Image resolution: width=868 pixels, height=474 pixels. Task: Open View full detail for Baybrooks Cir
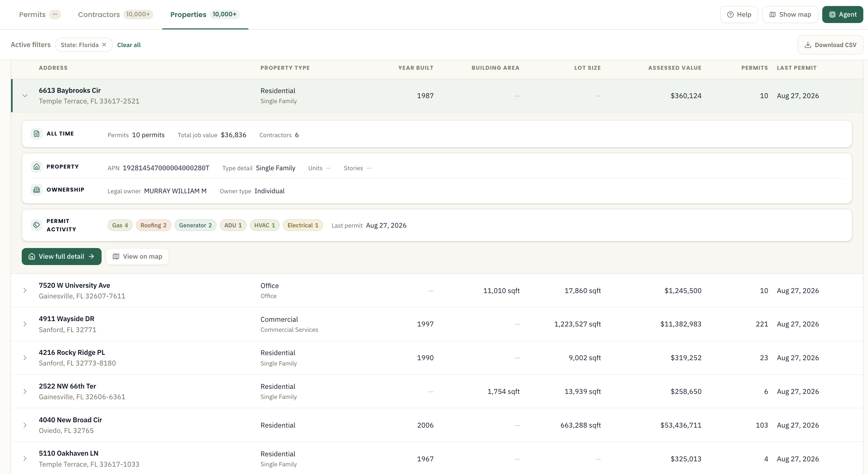coord(61,256)
